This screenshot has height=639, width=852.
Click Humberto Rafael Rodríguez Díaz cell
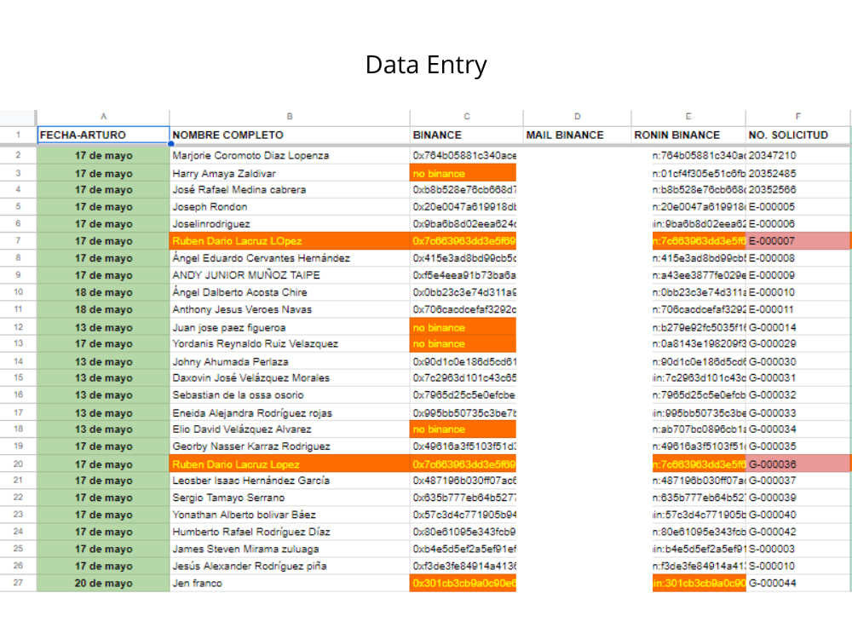[290, 532]
